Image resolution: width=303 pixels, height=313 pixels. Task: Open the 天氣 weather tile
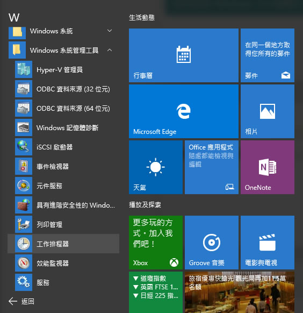156,167
